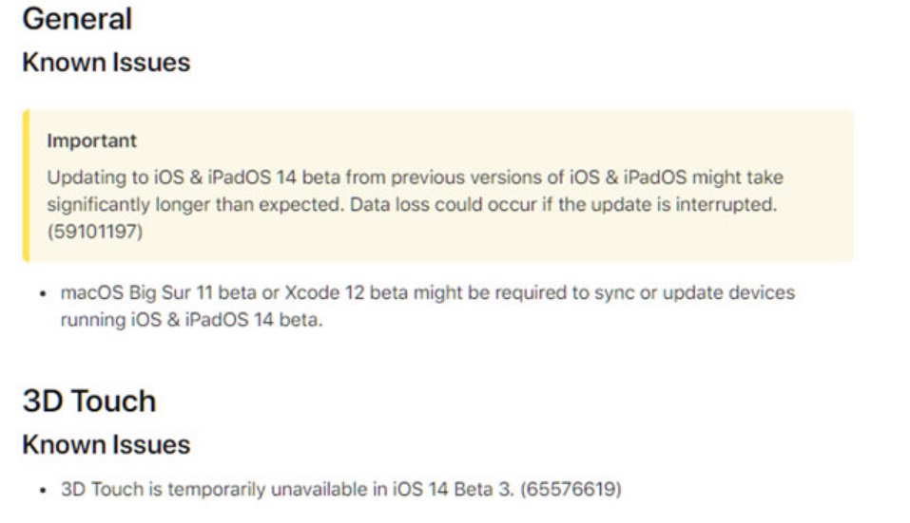Click the "3D Touch" section heading
Screen dimensions: 910x523
click(88, 401)
